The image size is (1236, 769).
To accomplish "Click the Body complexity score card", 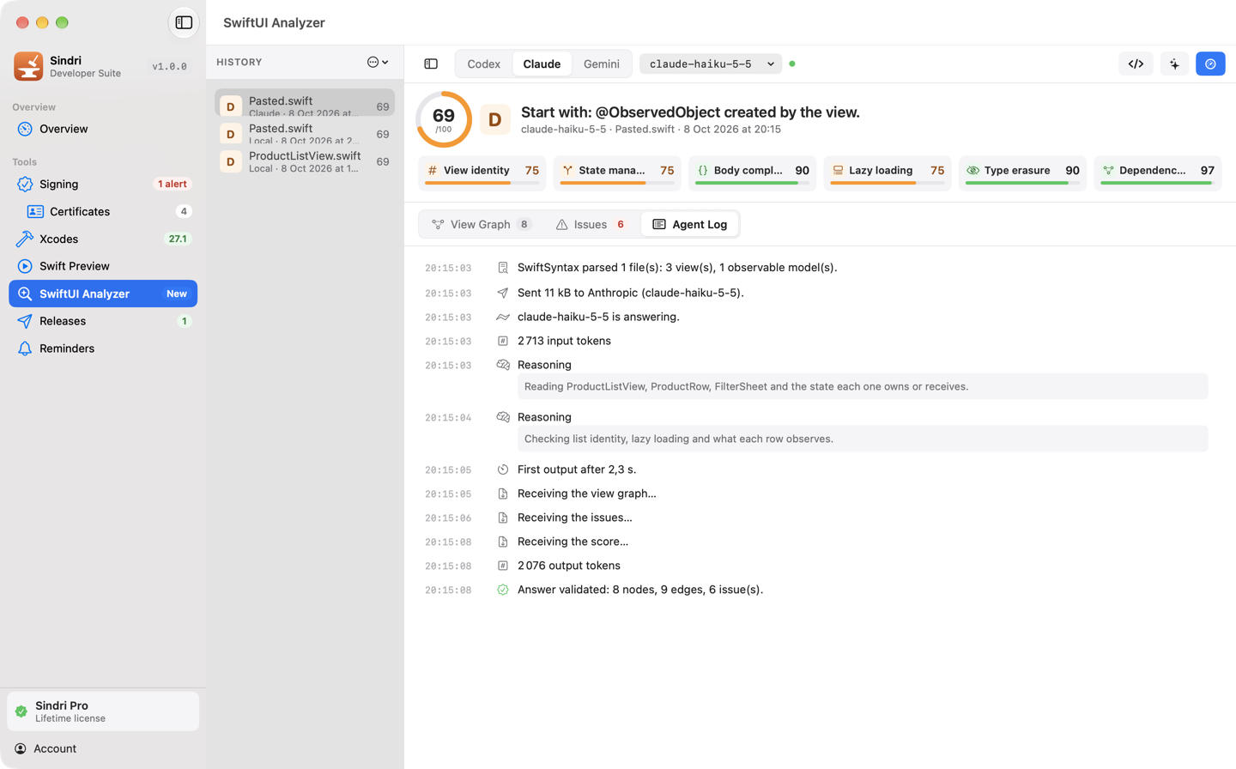I will pyautogui.click(x=753, y=173).
